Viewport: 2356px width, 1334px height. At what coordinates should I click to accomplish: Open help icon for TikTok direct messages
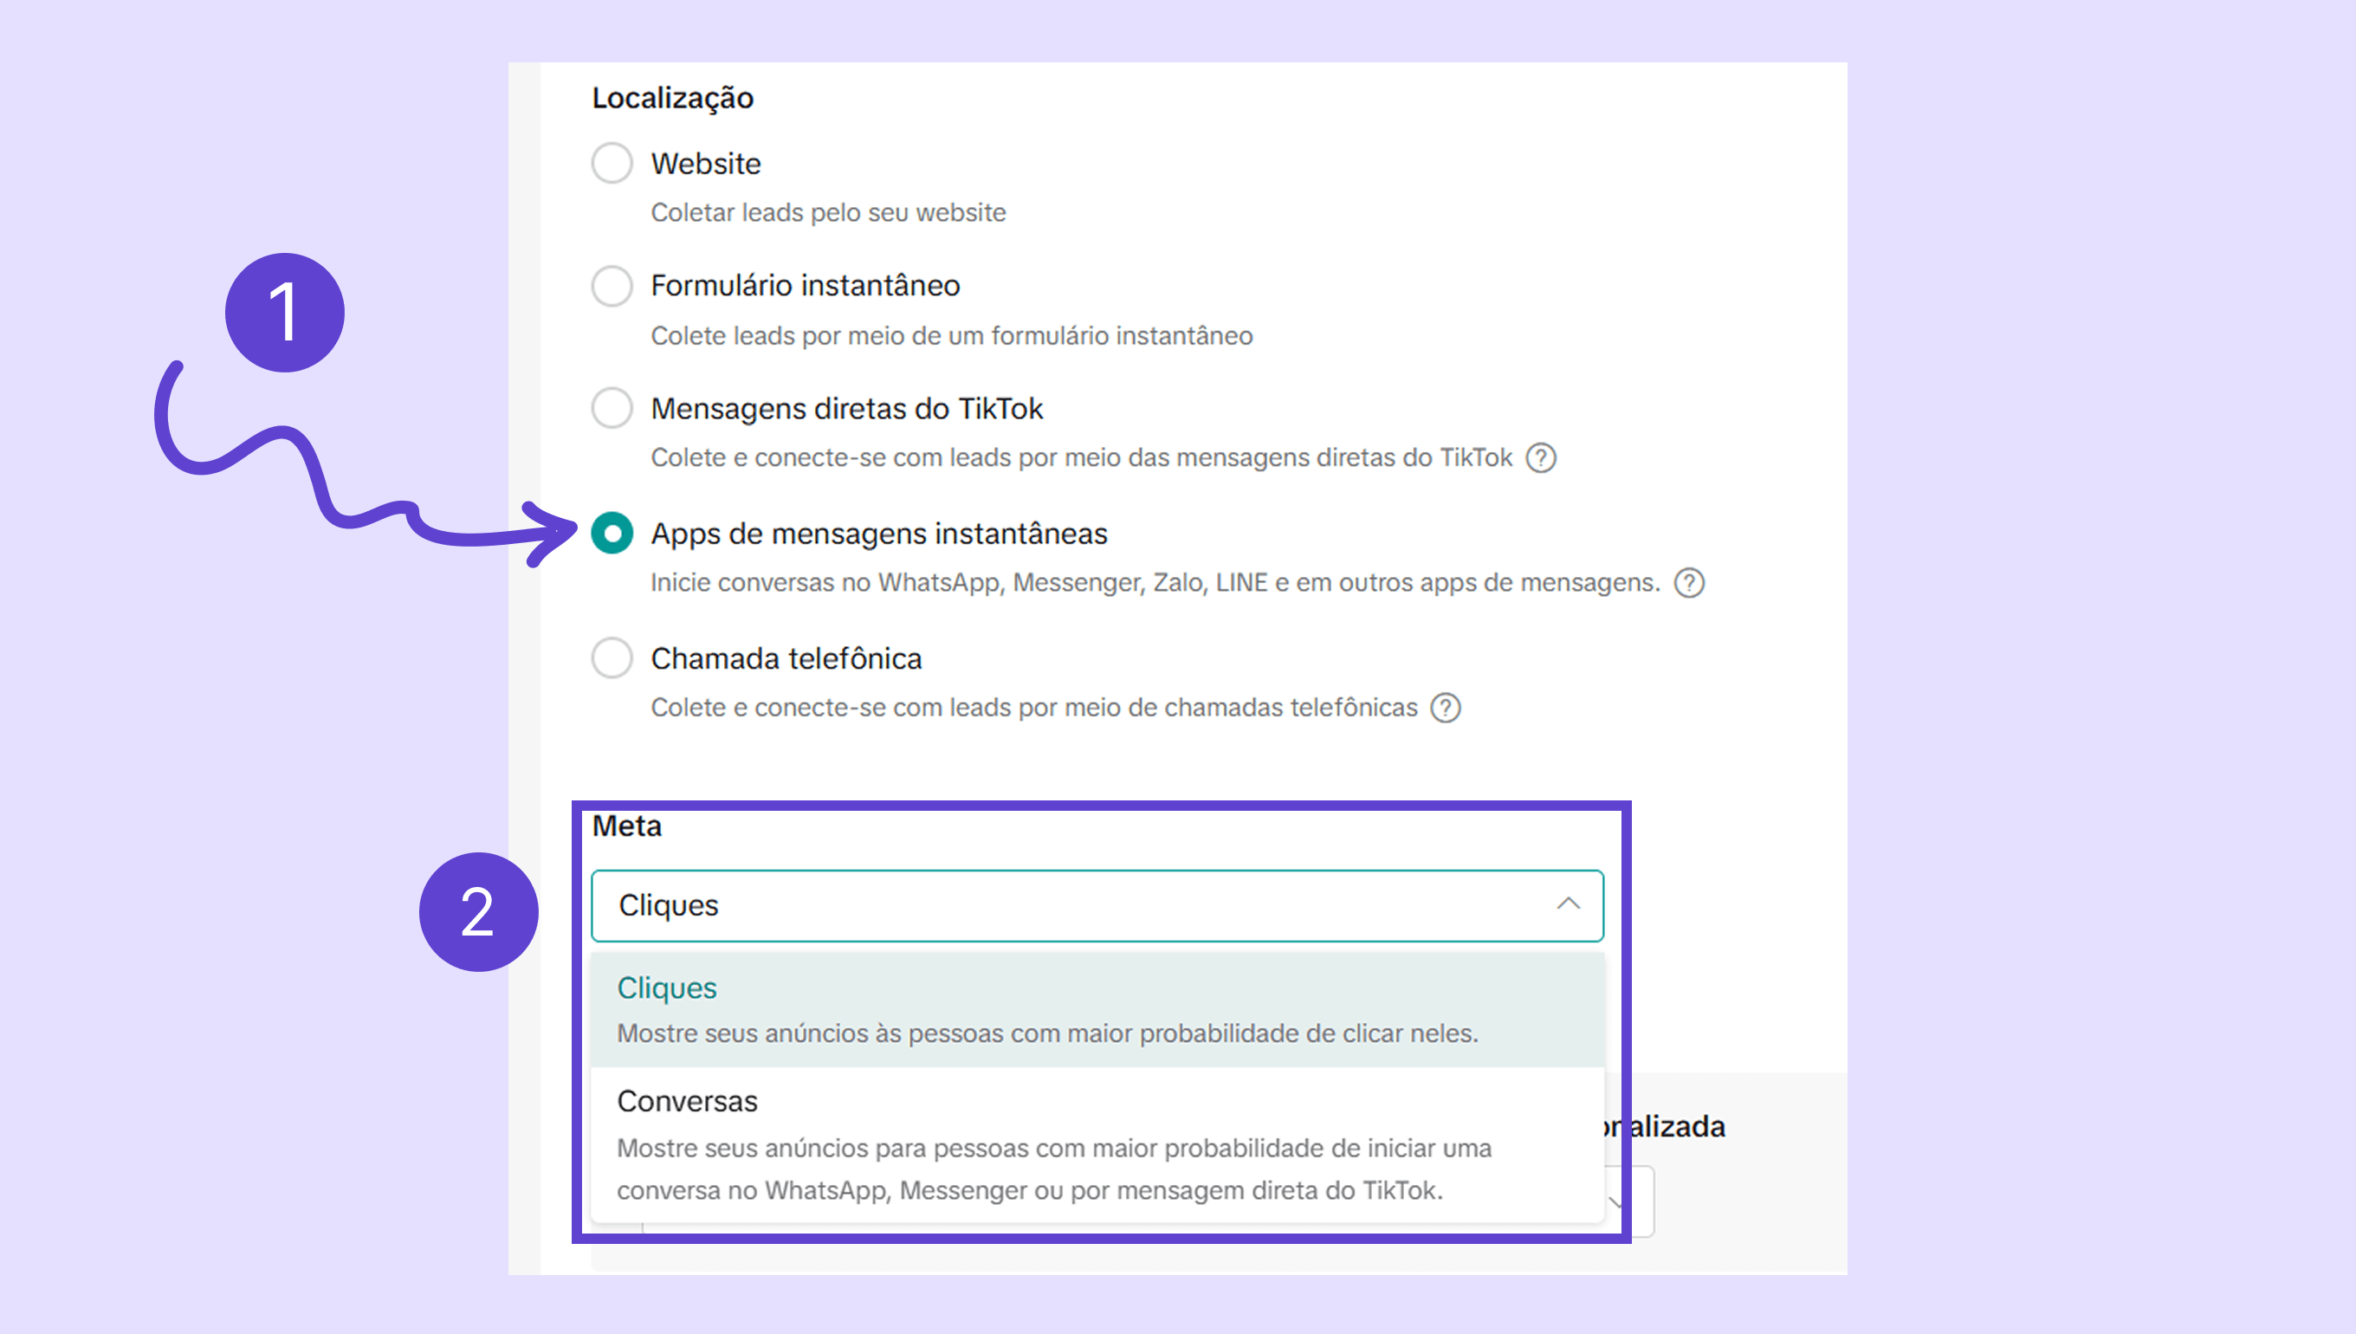click(1541, 457)
